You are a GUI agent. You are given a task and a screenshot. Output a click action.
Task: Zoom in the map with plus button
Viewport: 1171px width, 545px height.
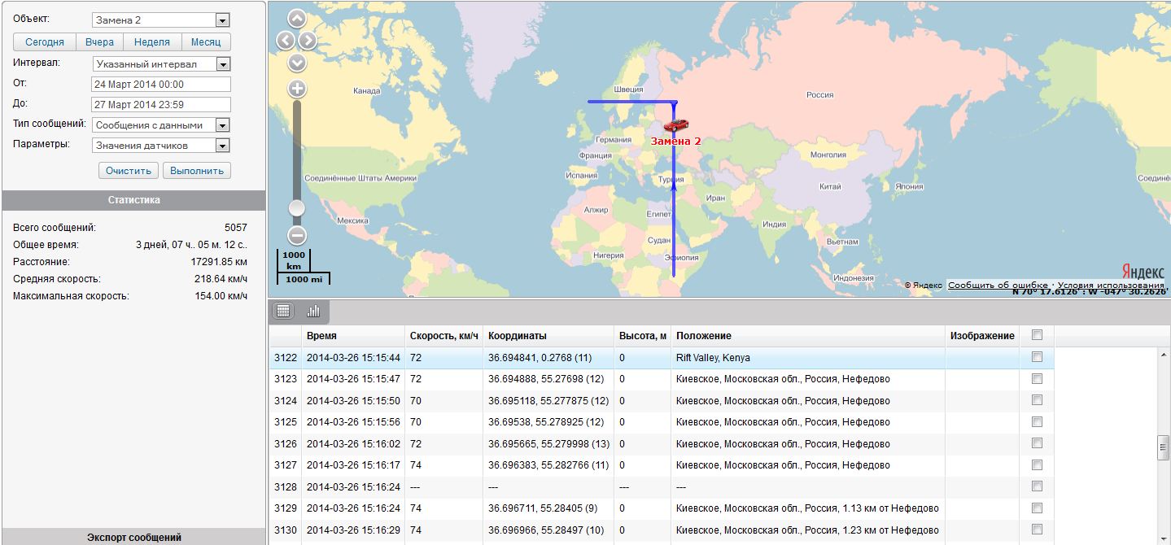[x=297, y=89]
